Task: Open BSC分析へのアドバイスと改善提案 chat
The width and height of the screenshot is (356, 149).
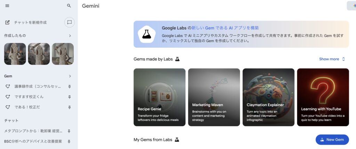Action: click(33, 141)
